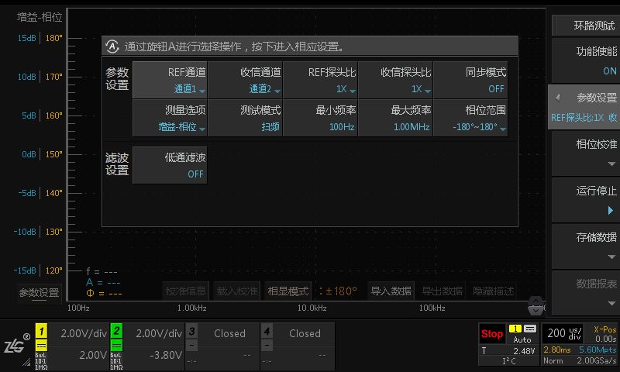Toggle 功能使能 ON in side menu
The image size is (620, 372).
pyautogui.click(x=586, y=60)
